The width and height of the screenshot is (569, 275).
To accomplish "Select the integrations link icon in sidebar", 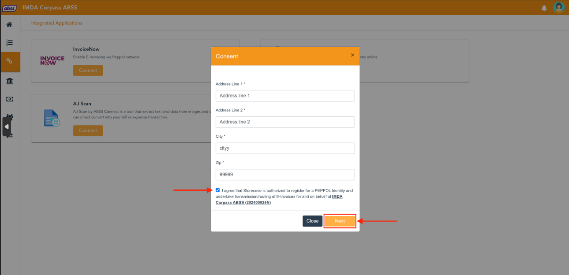I will (x=9, y=61).
